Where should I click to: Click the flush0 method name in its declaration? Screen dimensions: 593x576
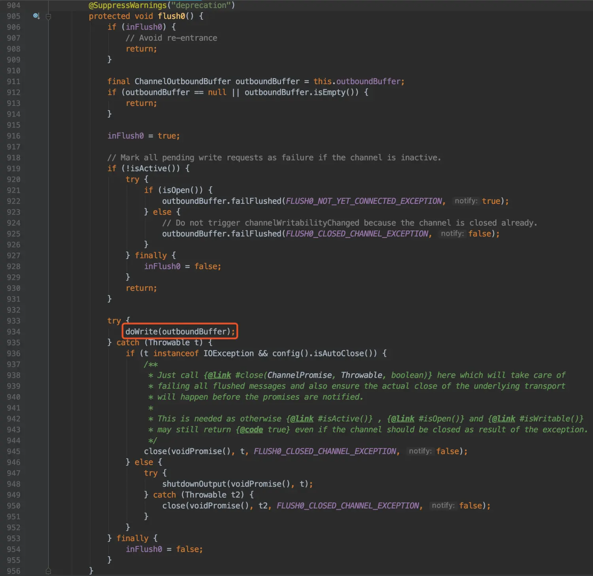click(172, 16)
